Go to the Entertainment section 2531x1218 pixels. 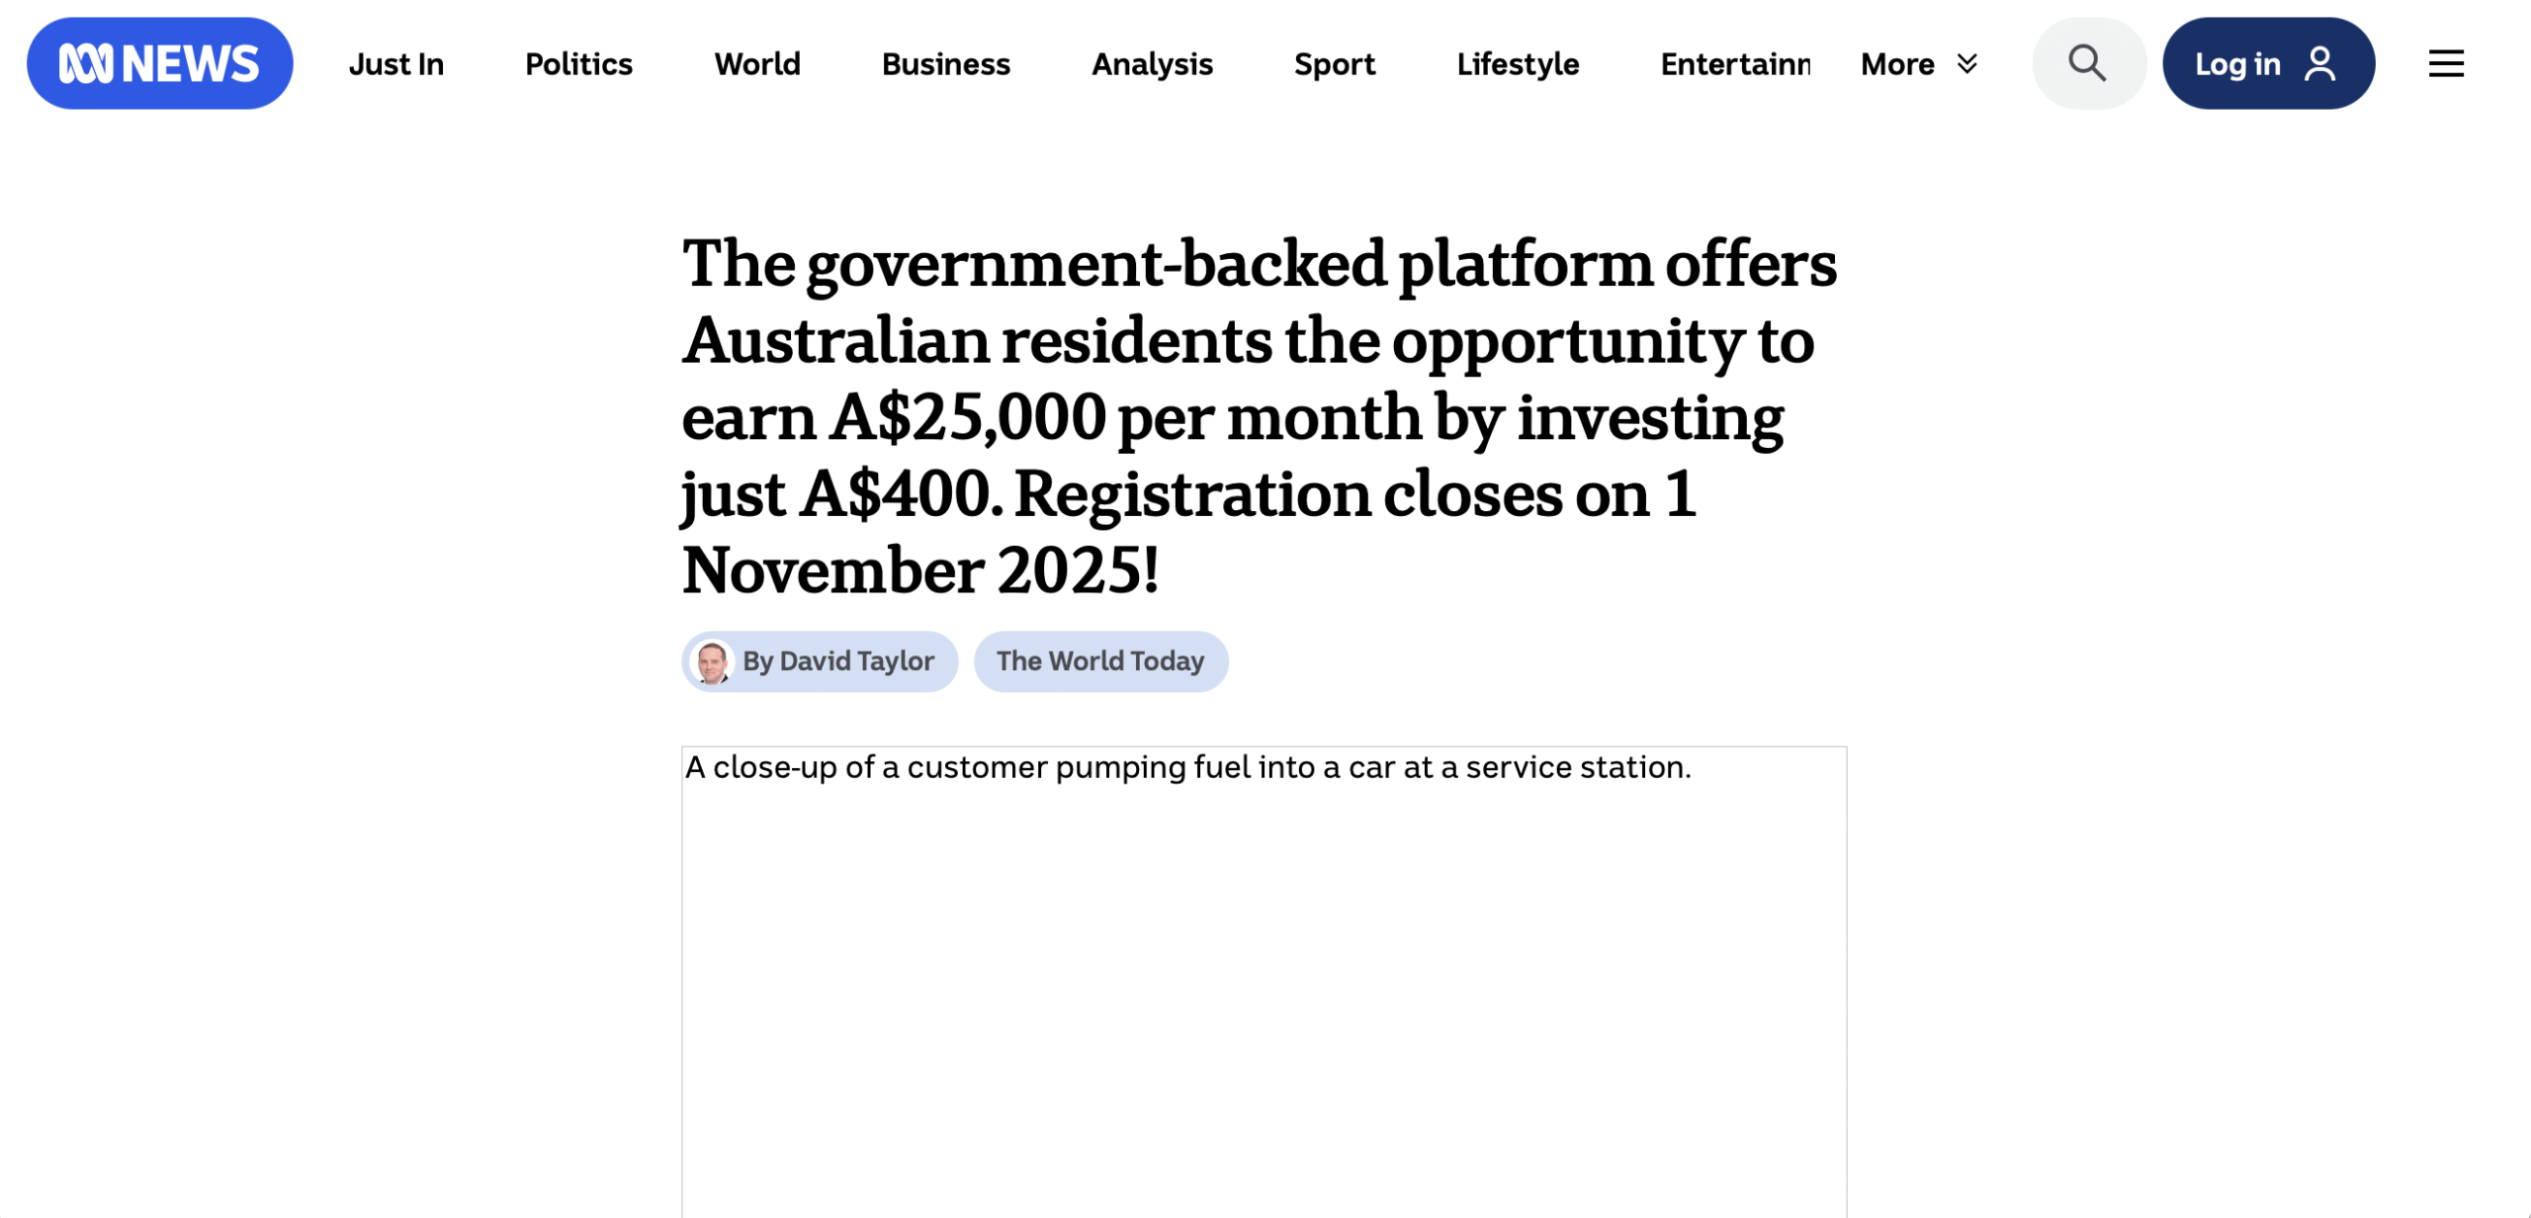[1735, 64]
